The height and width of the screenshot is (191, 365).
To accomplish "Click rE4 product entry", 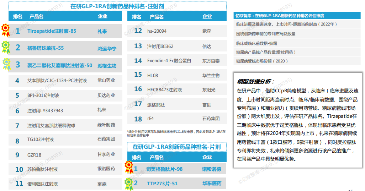I will [150, 119].
